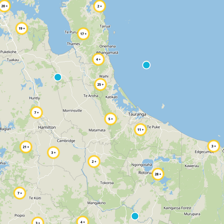
Task: Expand the 11 + cluster beside Te Puke
Action: click(x=141, y=130)
